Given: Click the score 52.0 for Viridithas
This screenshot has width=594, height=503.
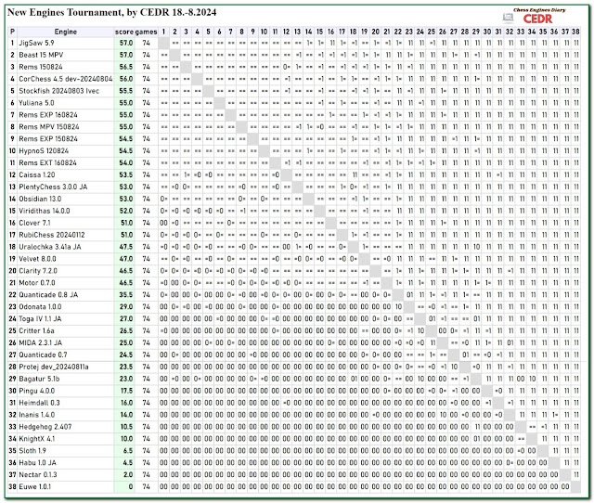Looking at the screenshot, I should (x=126, y=211).
